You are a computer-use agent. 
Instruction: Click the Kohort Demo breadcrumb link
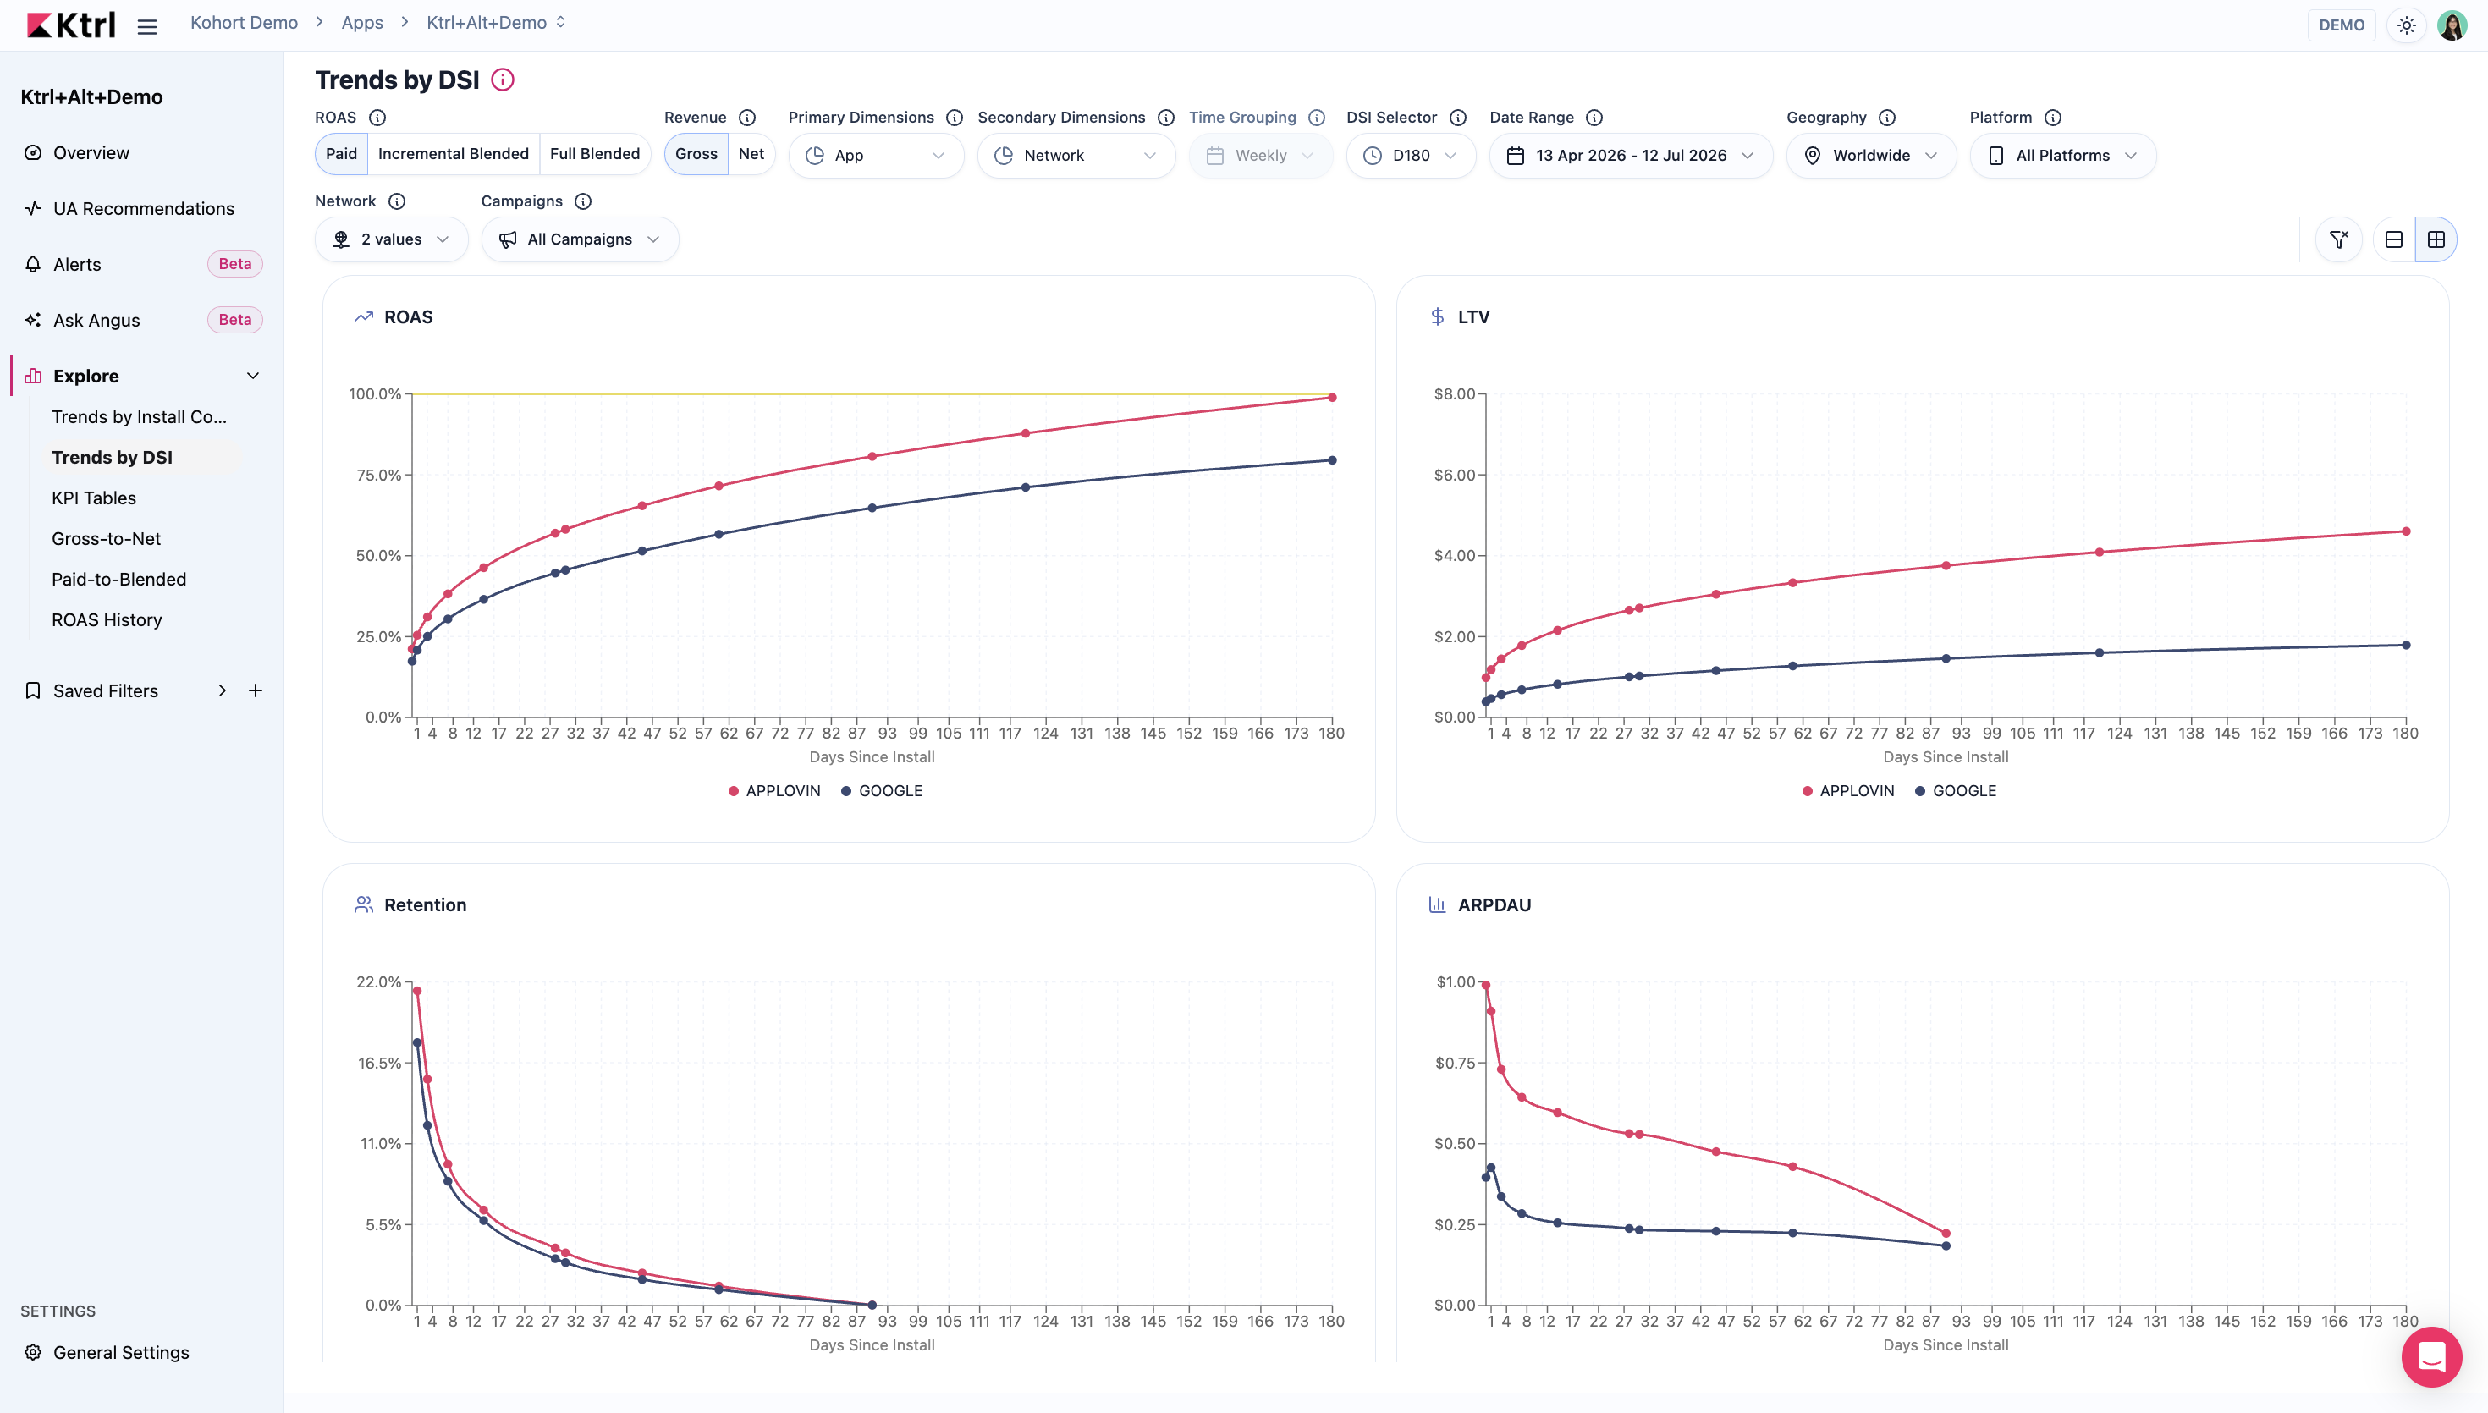pos(244,22)
